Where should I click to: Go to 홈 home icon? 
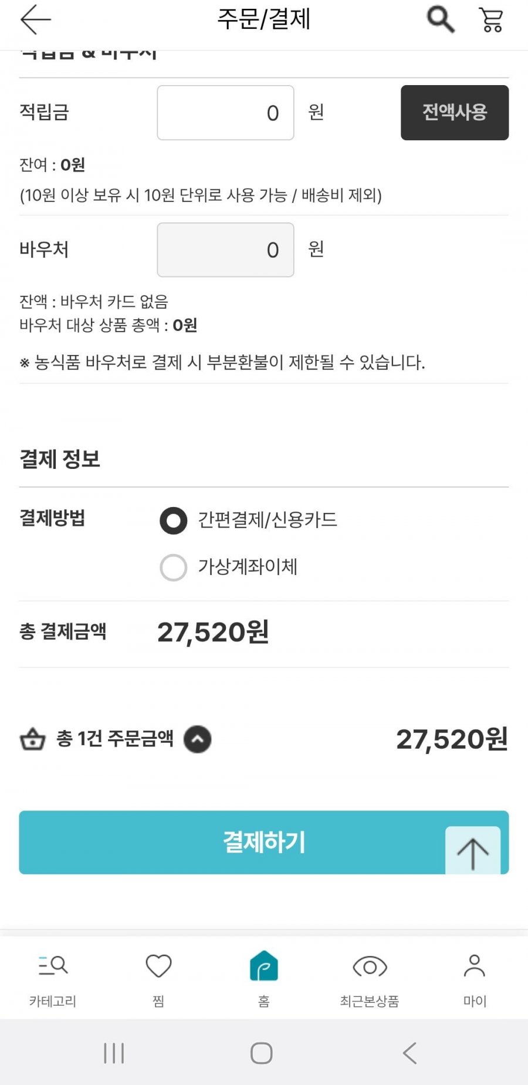264,966
